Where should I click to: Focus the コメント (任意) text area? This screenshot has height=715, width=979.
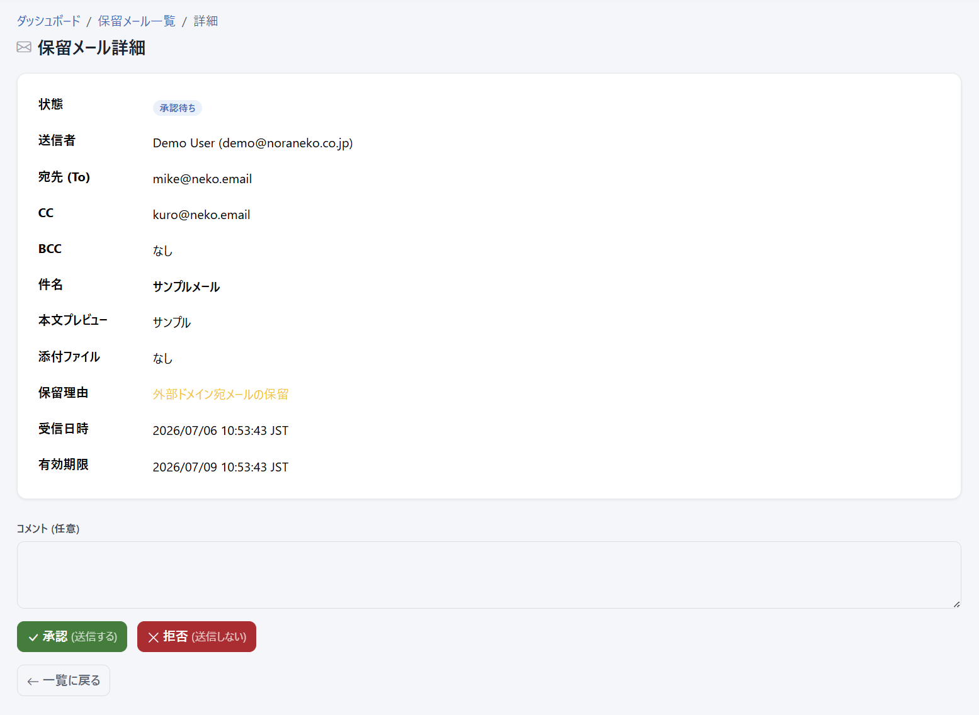[x=489, y=575]
